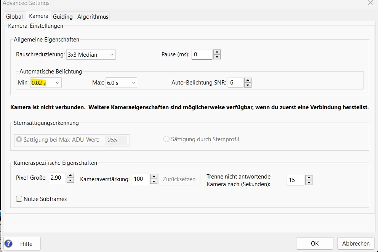
Task: Increase Pause (ms) with up arrow
Action: pyautogui.click(x=217, y=52)
